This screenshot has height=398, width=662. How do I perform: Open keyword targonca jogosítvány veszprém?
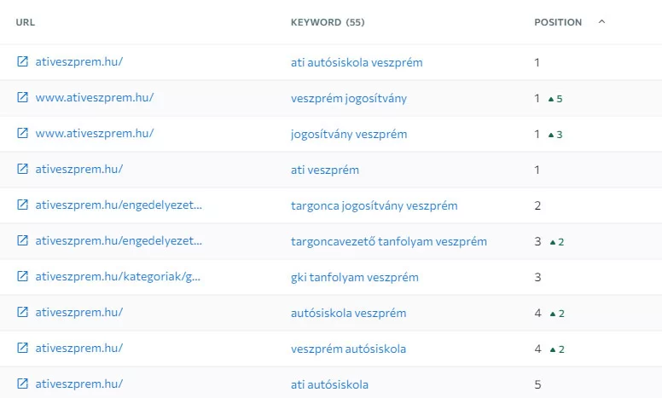point(374,205)
